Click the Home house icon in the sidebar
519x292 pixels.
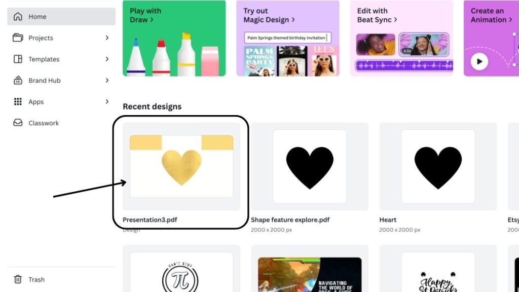coord(18,17)
